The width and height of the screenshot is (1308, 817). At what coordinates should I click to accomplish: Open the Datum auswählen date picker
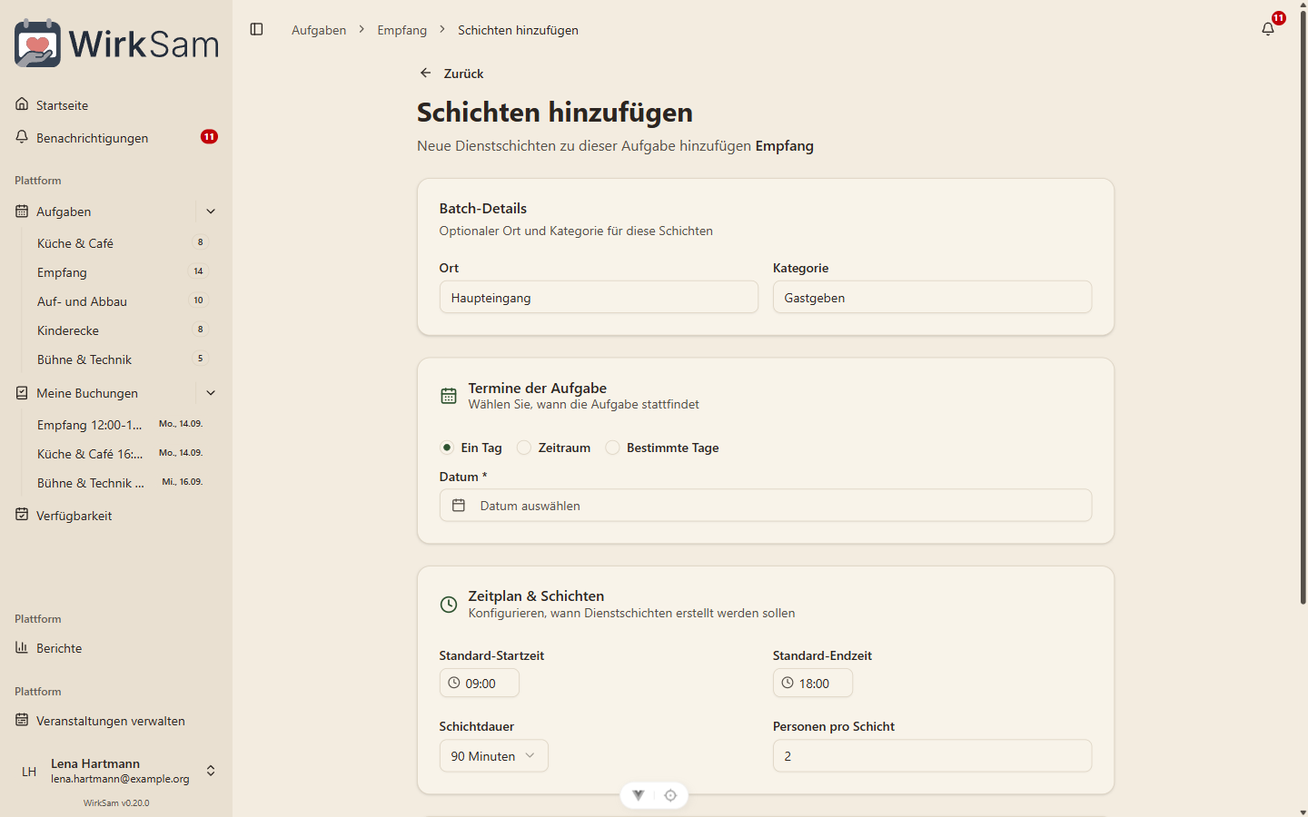coord(766,506)
